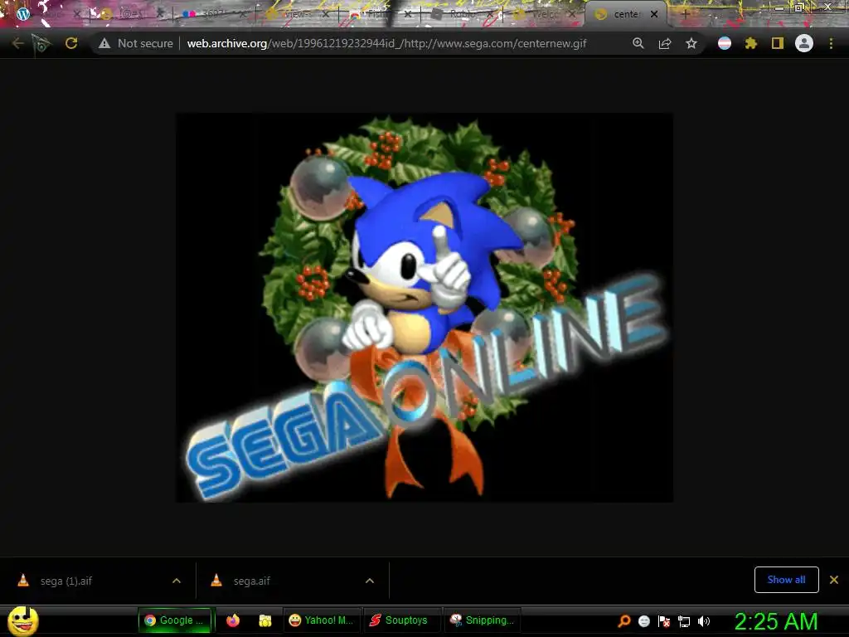
Task: Open Souptoys from the taskbar
Action: pyautogui.click(x=400, y=620)
